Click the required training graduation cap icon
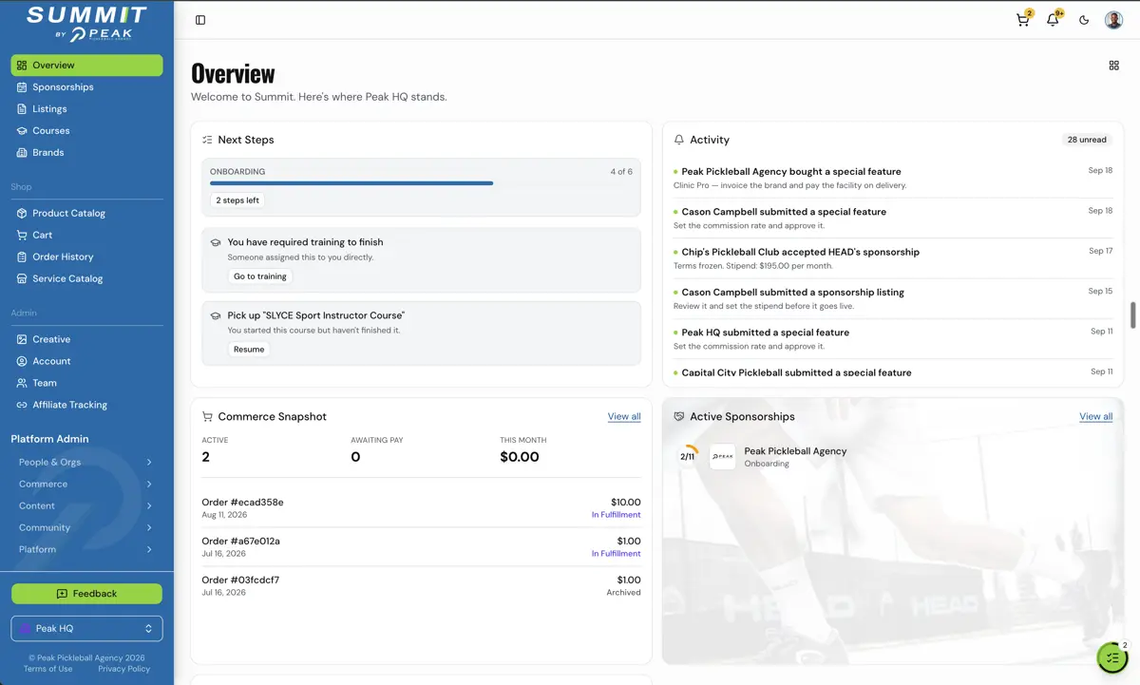Viewport: 1140px width, 685px height. click(216, 243)
